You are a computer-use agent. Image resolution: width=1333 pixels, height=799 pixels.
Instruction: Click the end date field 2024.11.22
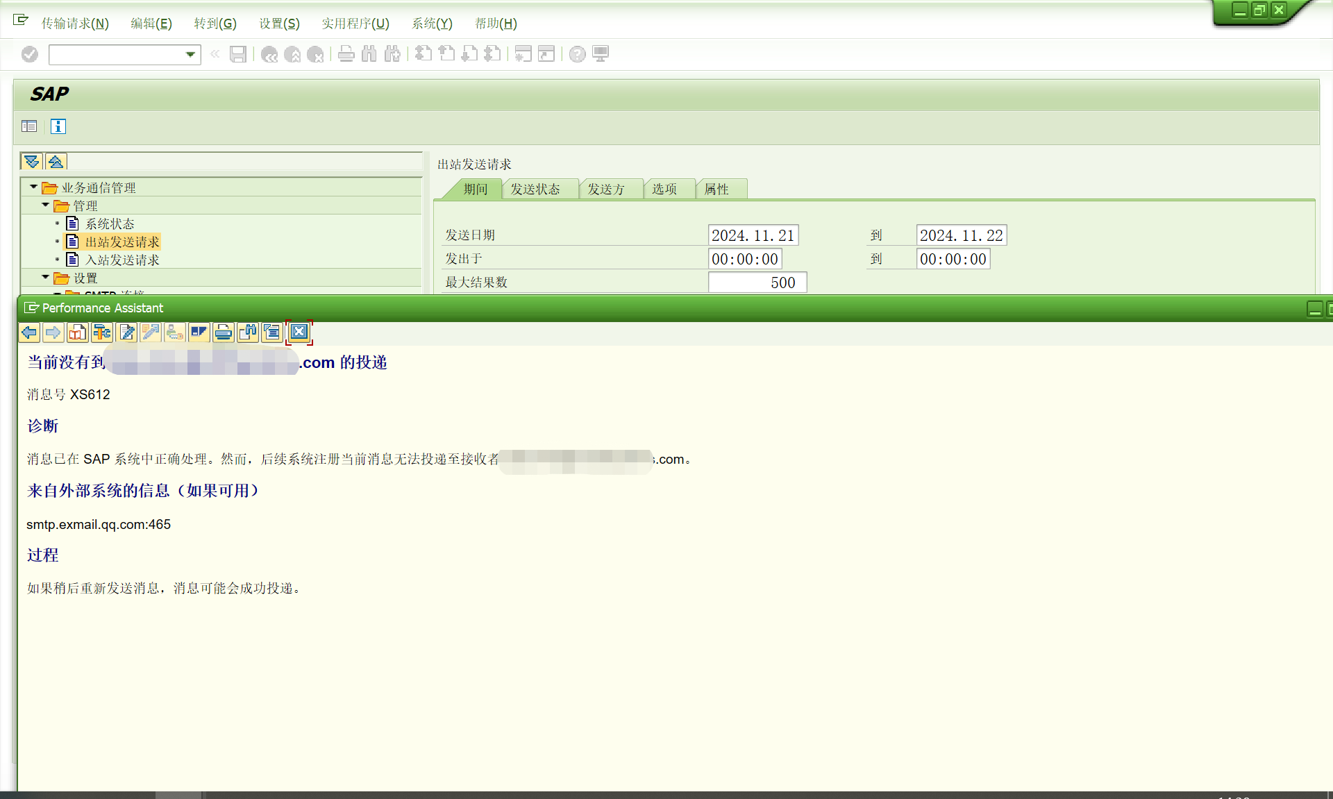pos(962,235)
